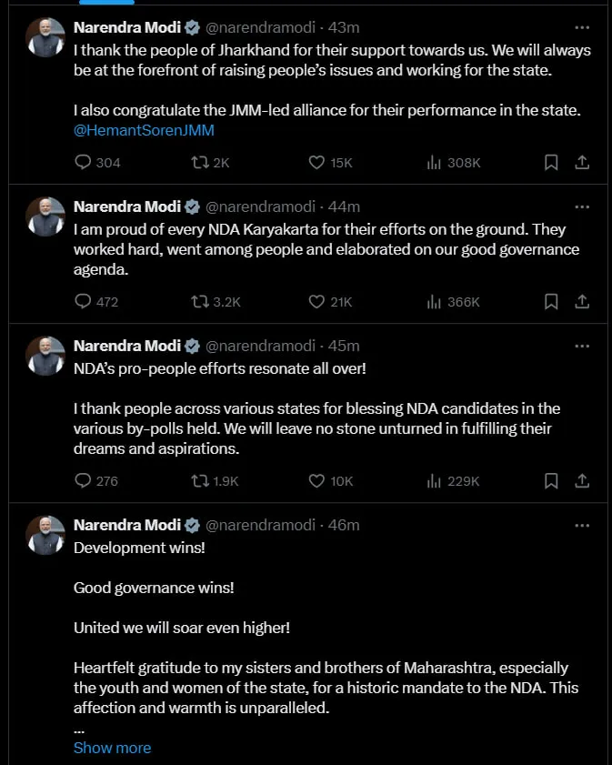Open Narendra Modi's avatar on the Maharashtra tweet
This screenshot has height=765, width=612.
[45, 535]
